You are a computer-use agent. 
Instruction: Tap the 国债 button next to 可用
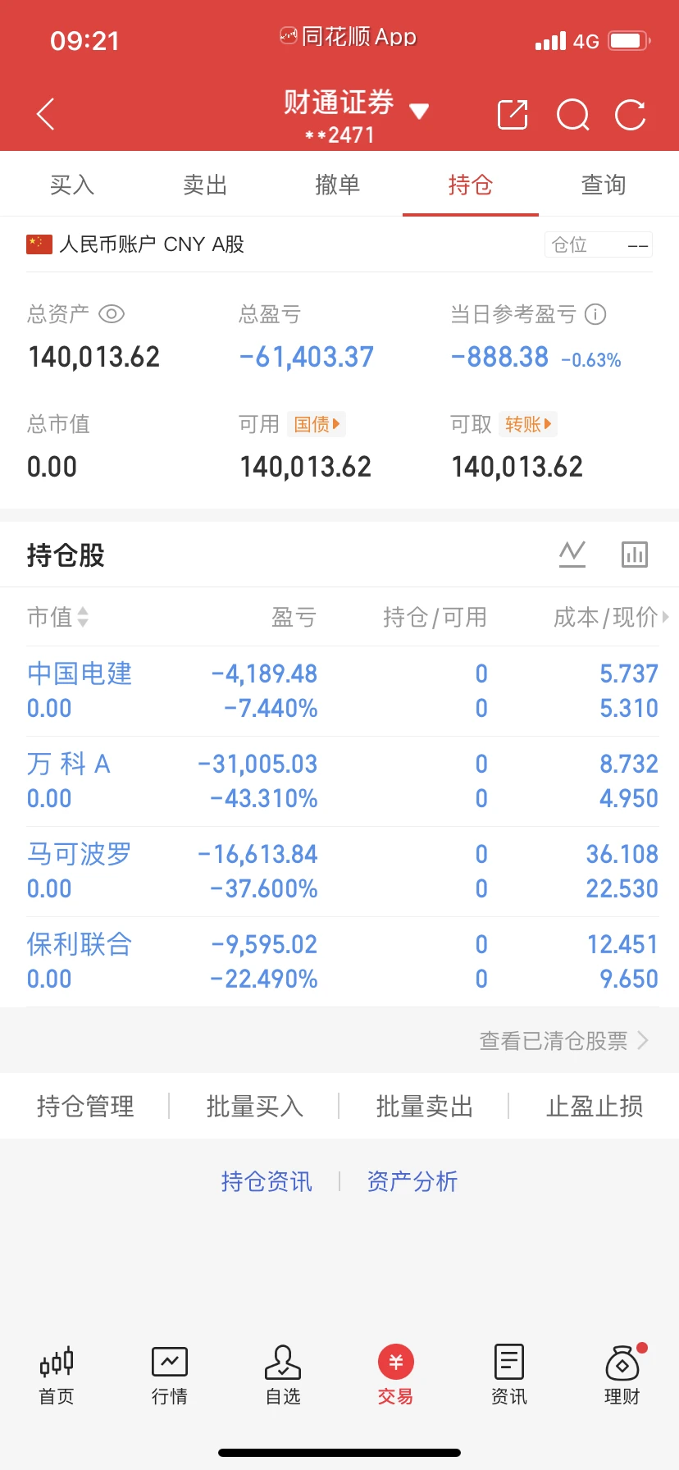317,424
